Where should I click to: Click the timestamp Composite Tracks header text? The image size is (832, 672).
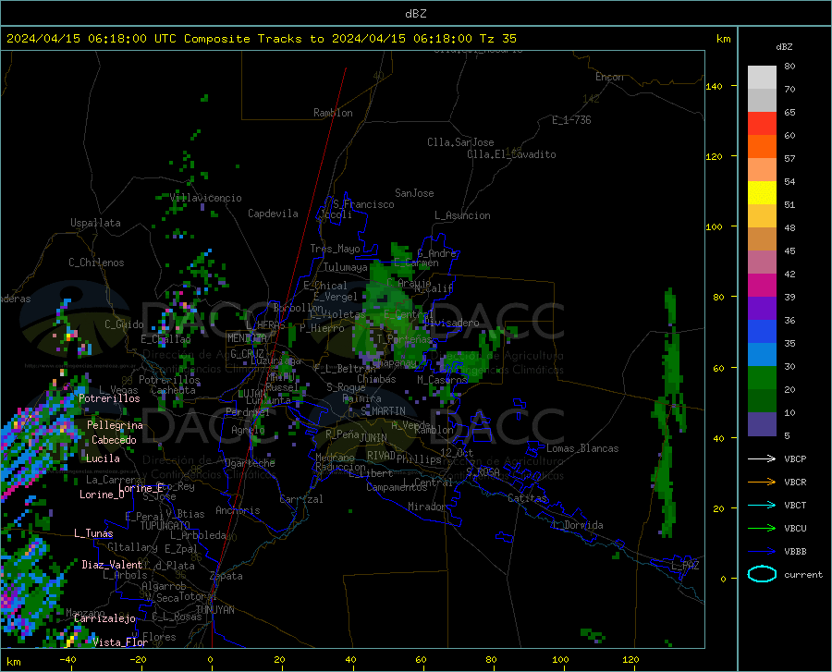coord(262,39)
